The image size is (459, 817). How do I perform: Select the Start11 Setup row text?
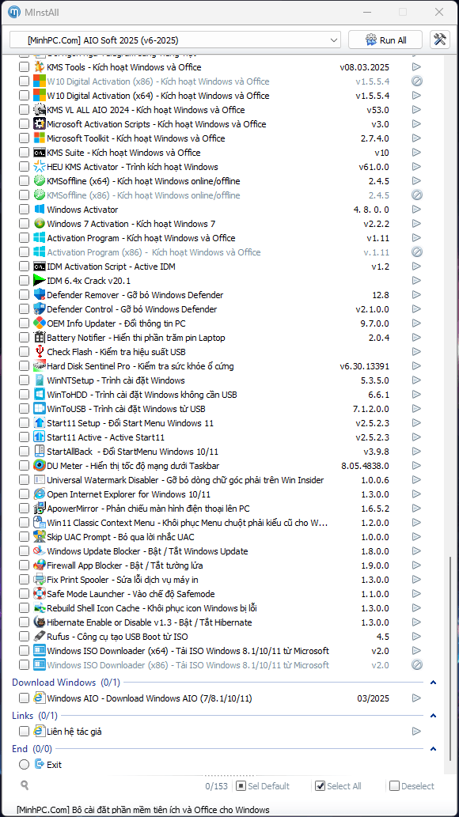(131, 423)
